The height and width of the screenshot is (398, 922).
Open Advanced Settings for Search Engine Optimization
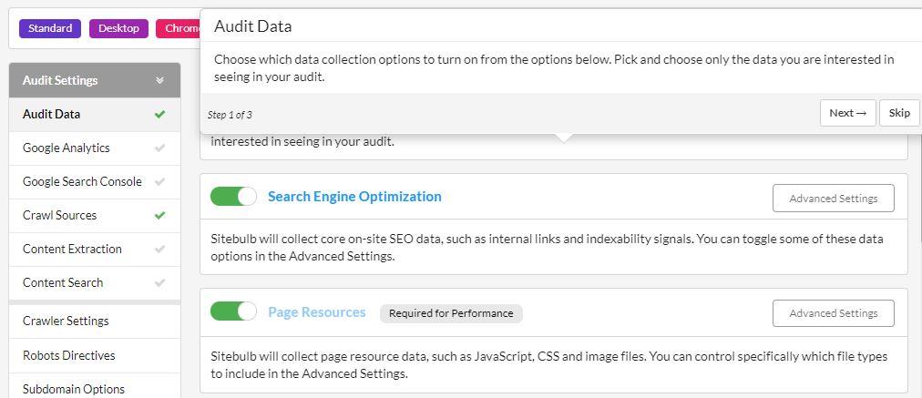(x=834, y=199)
